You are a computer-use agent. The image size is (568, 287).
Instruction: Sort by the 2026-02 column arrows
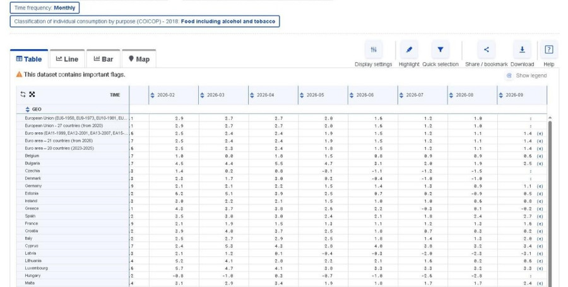point(152,95)
